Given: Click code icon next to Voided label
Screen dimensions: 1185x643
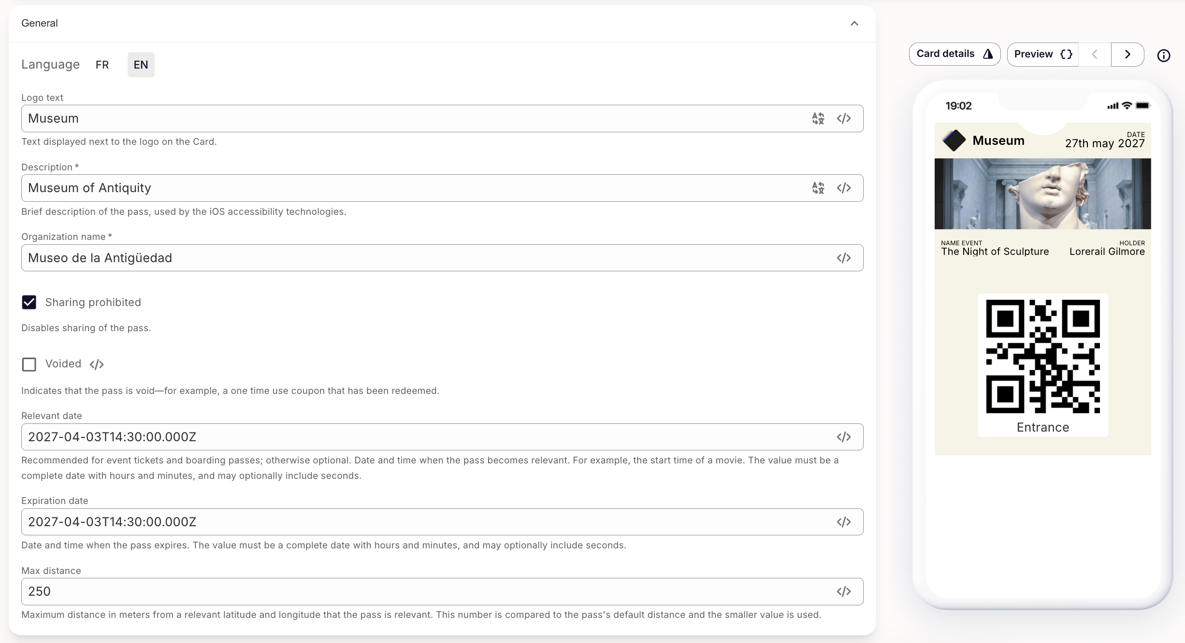Looking at the screenshot, I should click(x=97, y=364).
